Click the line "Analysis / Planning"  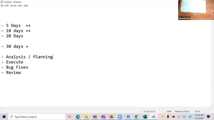point(27,57)
